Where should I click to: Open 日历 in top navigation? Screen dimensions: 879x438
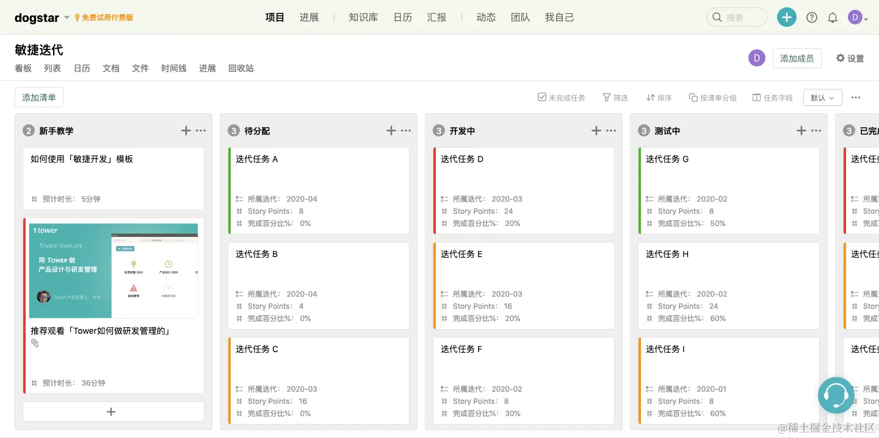point(403,17)
